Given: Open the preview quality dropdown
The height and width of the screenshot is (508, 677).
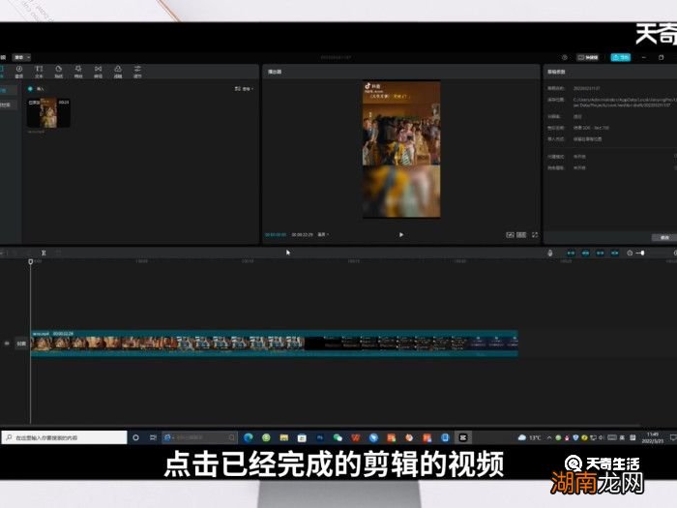Looking at the screenshot, I should [323, 234].
